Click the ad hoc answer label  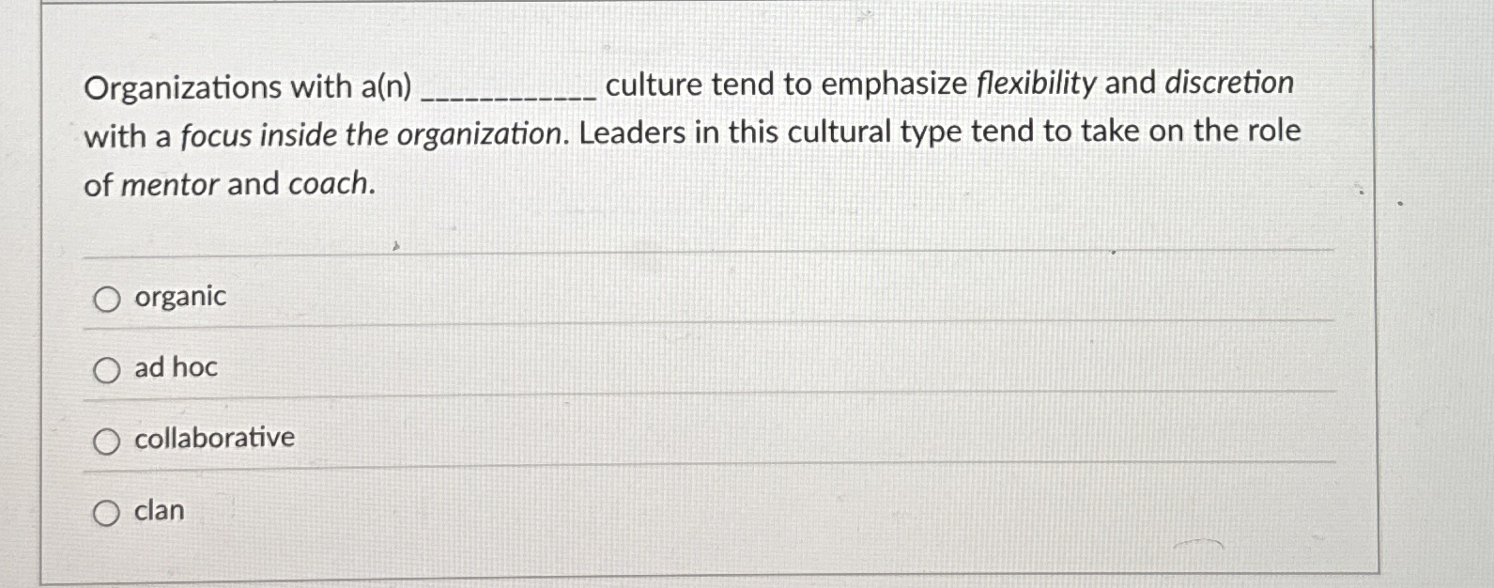(176, 367)
